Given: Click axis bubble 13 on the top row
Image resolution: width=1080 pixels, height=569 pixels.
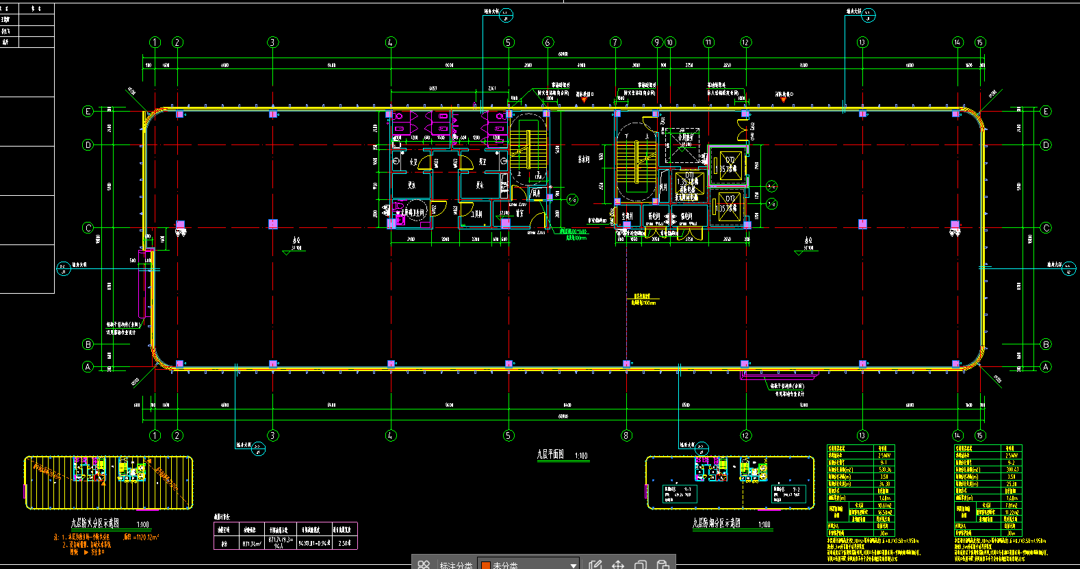Looking at the screenshot, I should click(862, 42).
